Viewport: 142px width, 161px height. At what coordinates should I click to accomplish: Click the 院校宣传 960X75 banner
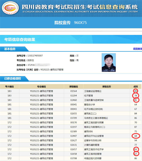(x=71, y=22)
